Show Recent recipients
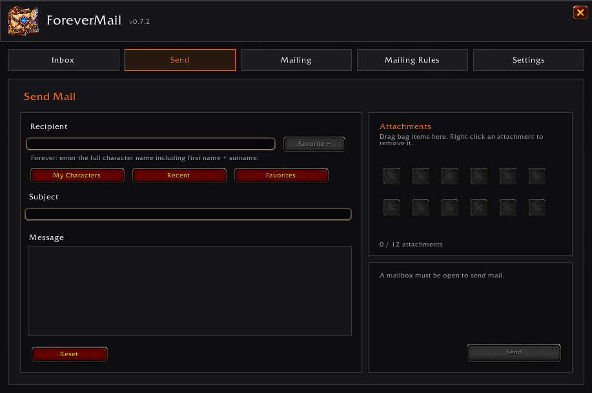592x393 pixels. coord(179,176)
